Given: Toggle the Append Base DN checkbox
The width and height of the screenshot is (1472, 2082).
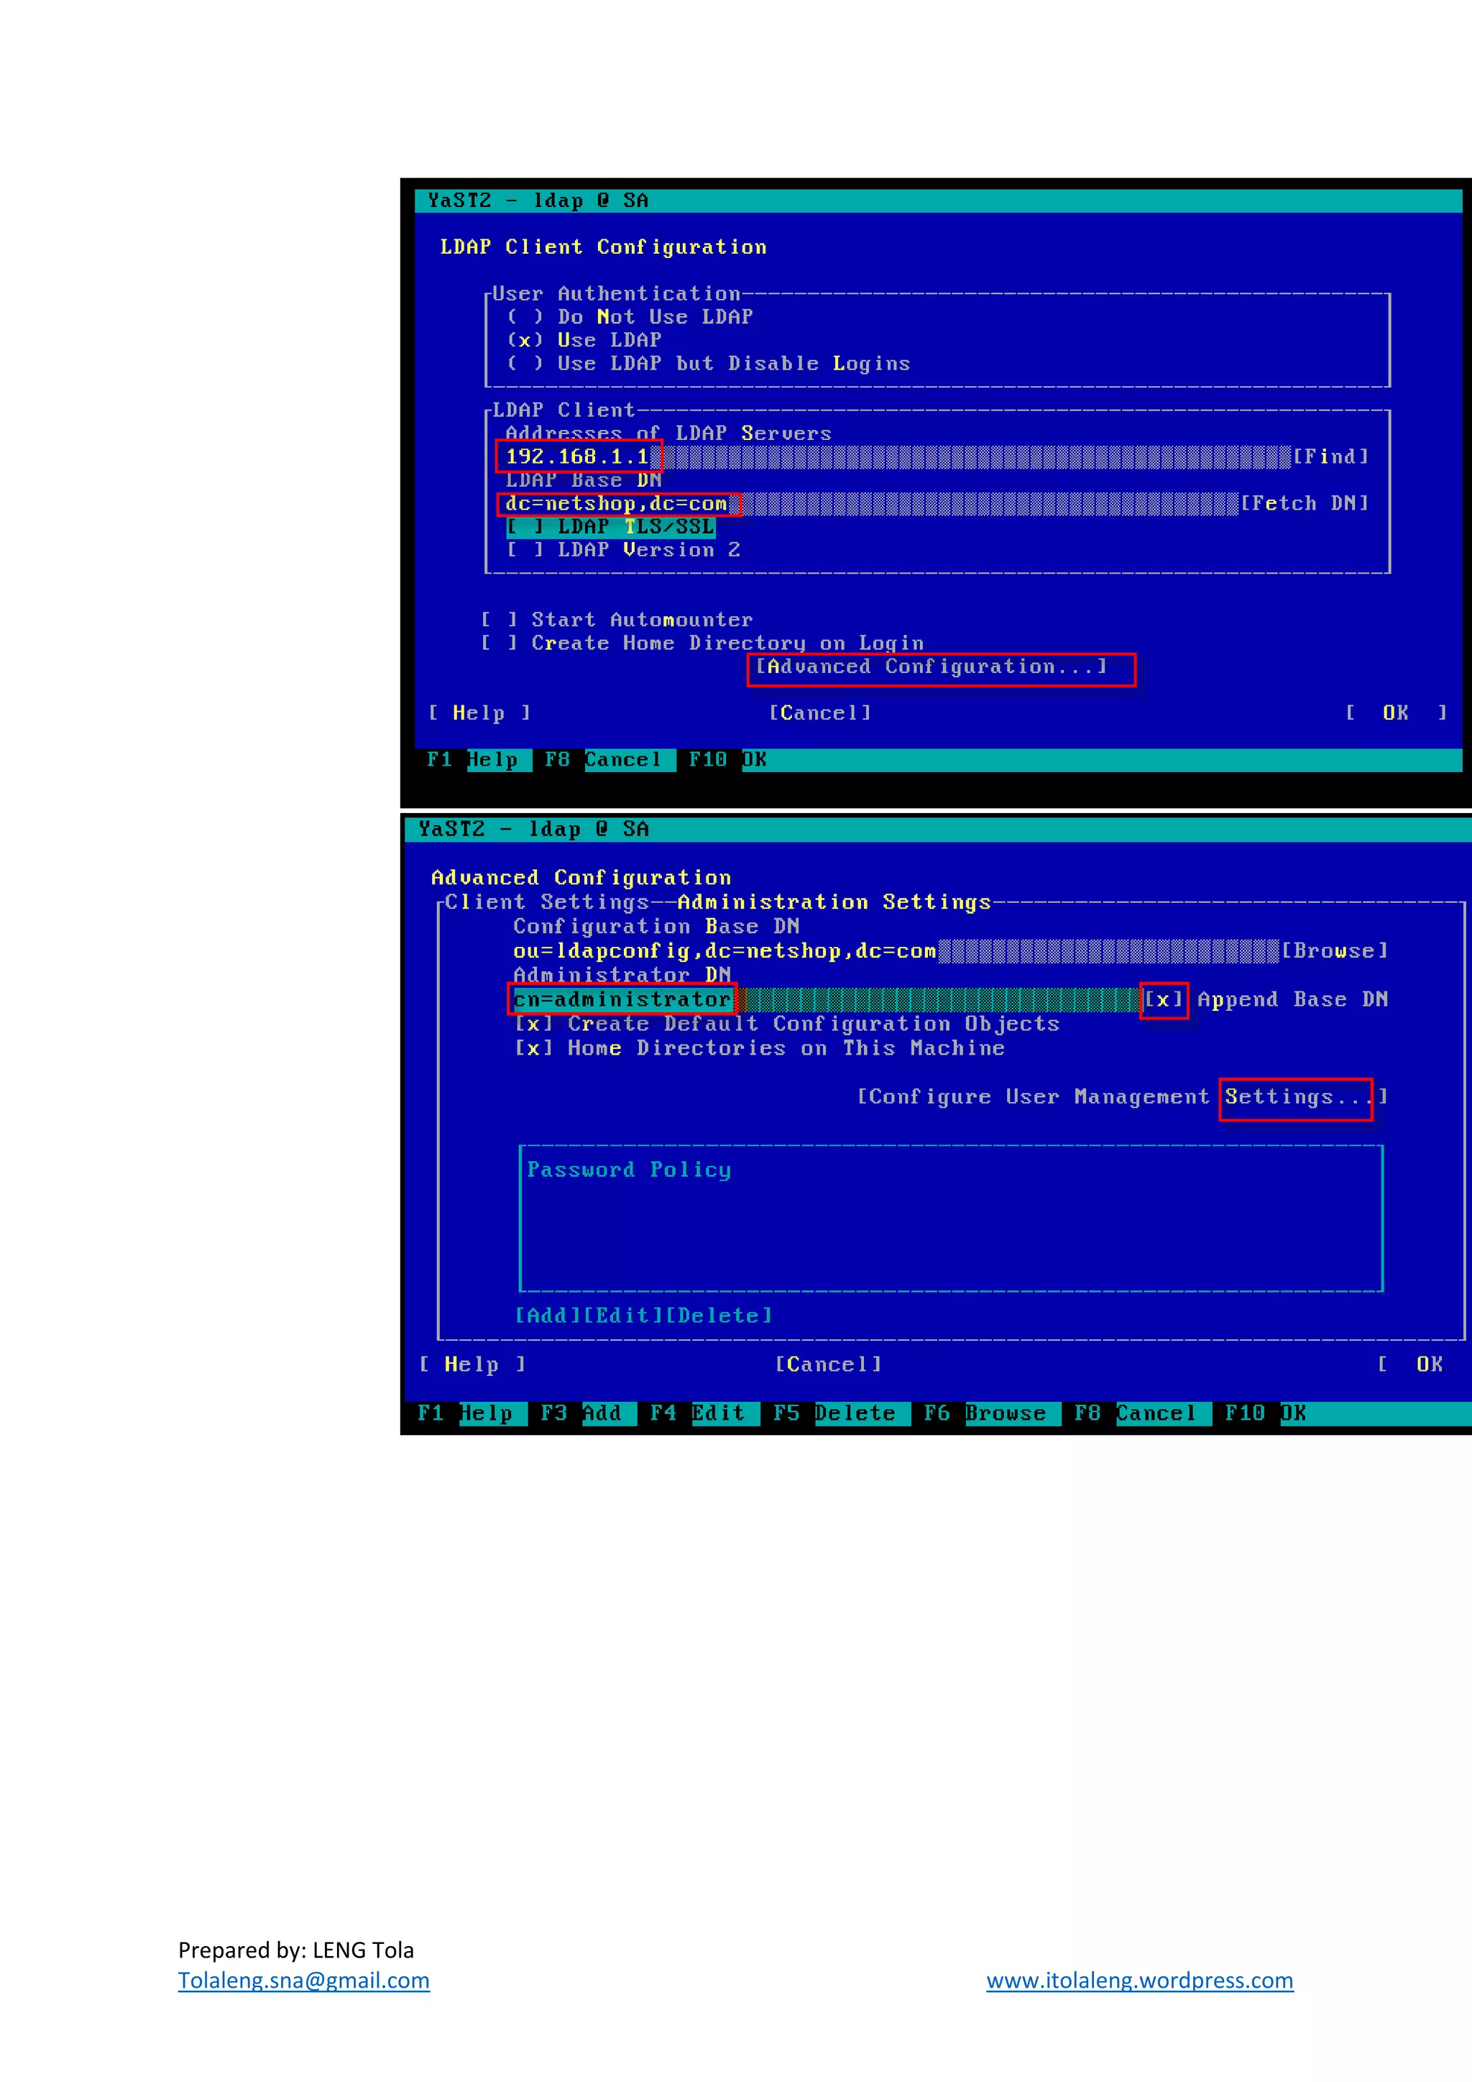Looking at the screenshot, I should coord(1164,999).
